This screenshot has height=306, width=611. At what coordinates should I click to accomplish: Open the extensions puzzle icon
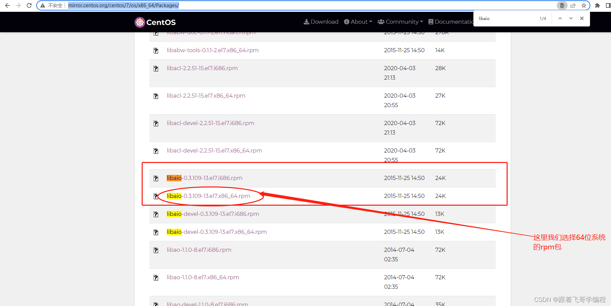point(597,5)
